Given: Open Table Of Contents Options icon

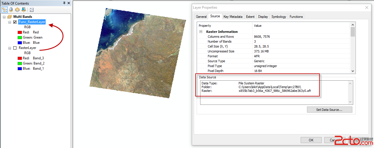Looking at the screenshot, I should tap(31, 10).
